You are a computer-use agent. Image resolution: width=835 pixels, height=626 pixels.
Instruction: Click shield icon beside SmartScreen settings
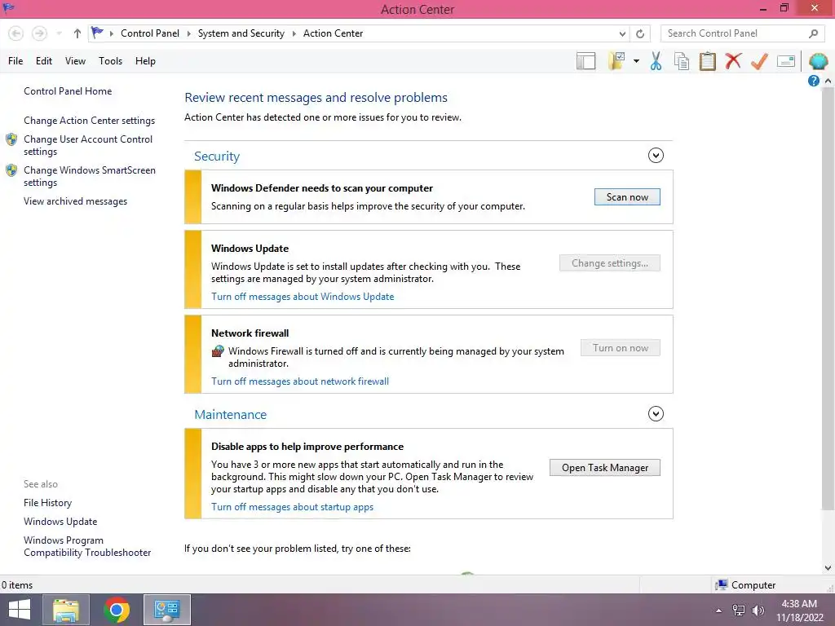tap(11, 170)
